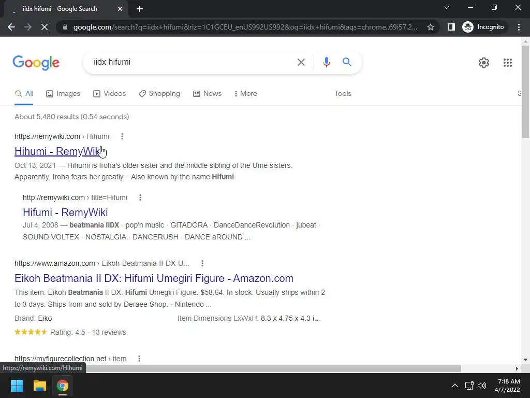Switch to the Images tab
The width and height of the screenshot is (530, 398).
[x=63, y=94]
